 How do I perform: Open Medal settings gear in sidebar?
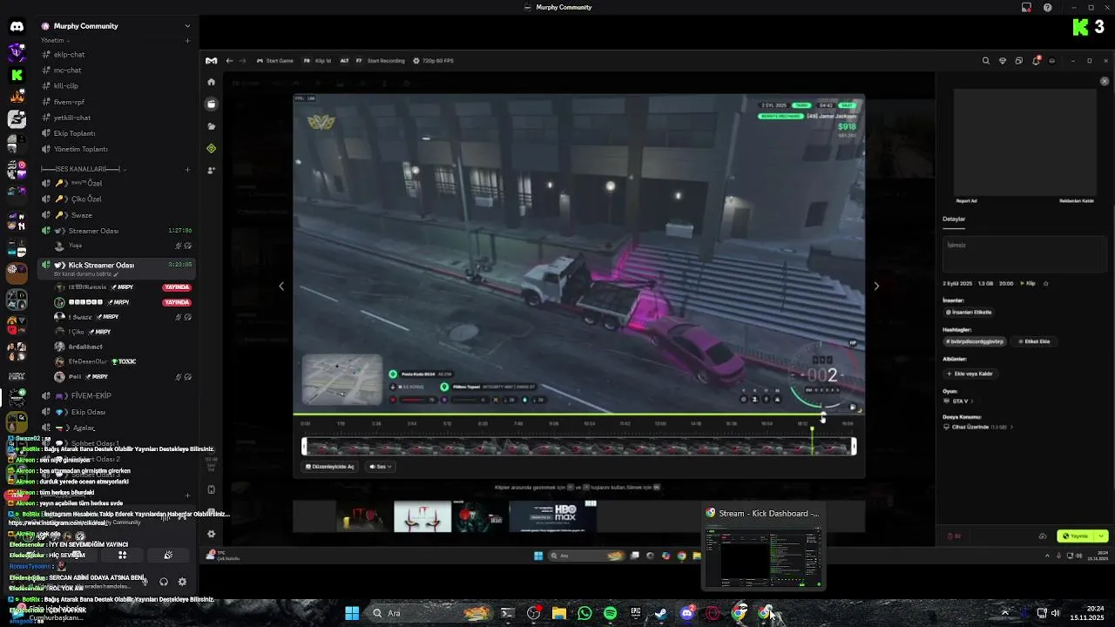[211, 534]
